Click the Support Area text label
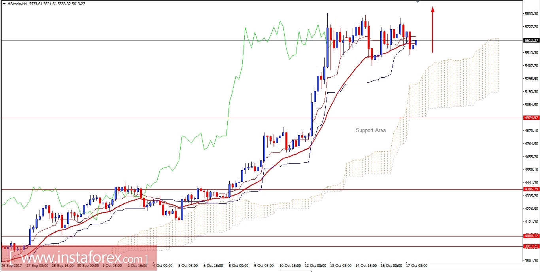This screenshot has width=540, height=272. click(370, 130)
